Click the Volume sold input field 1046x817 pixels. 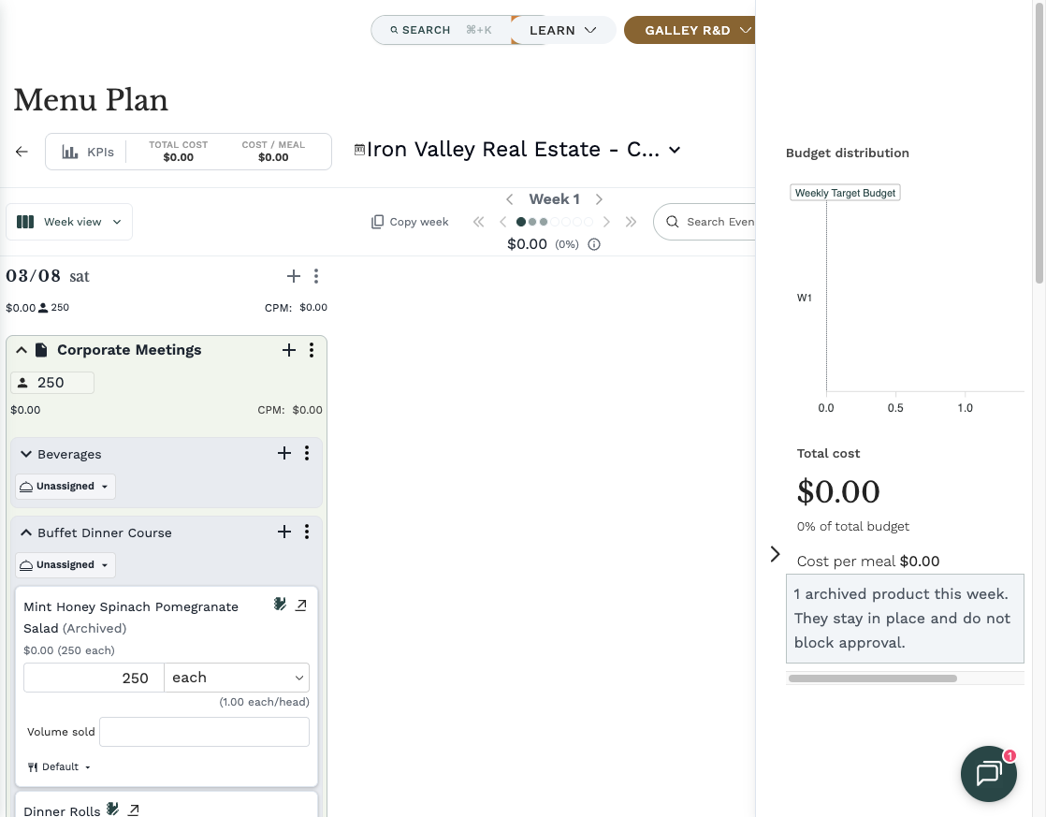[204, 732]
